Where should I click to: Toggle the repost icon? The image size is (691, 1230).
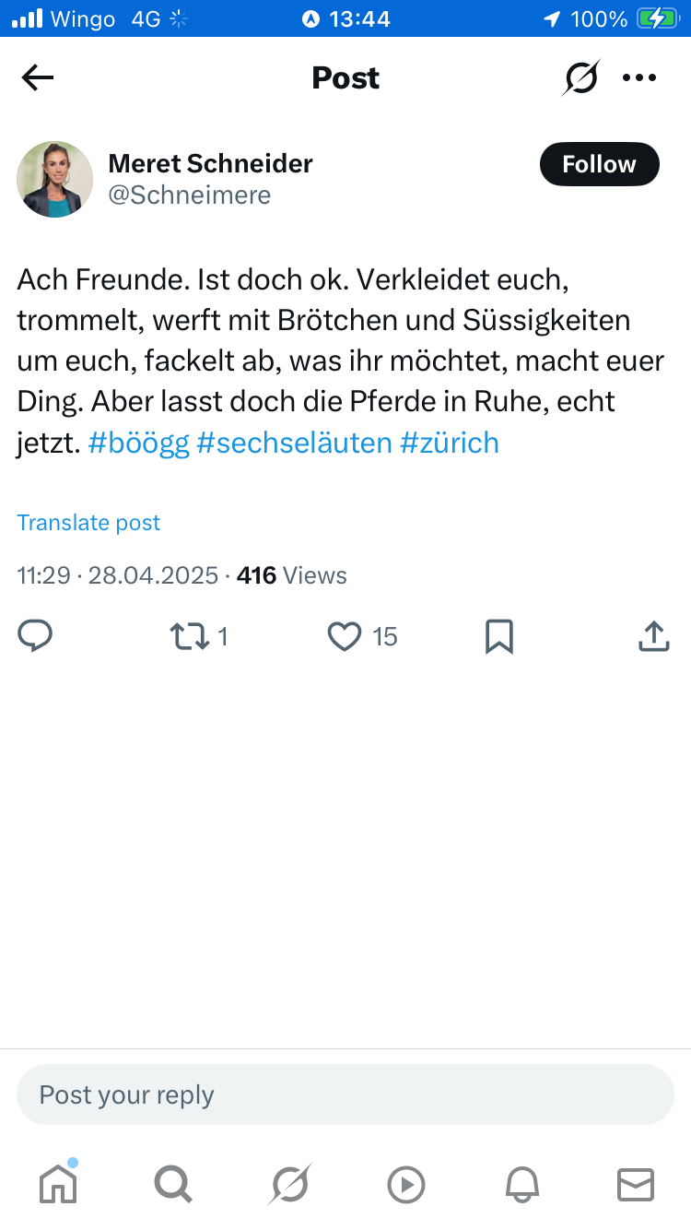coord(191,636)
